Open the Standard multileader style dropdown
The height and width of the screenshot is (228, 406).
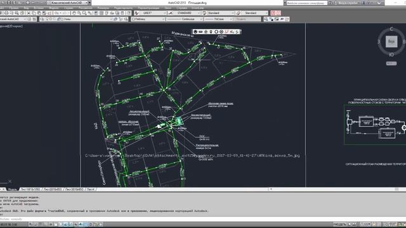255,13
